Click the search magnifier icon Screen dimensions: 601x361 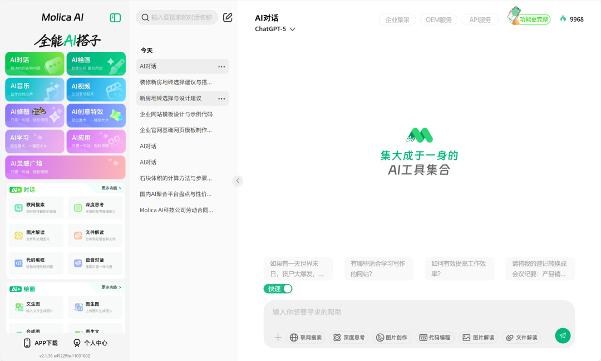pos(145,17)
